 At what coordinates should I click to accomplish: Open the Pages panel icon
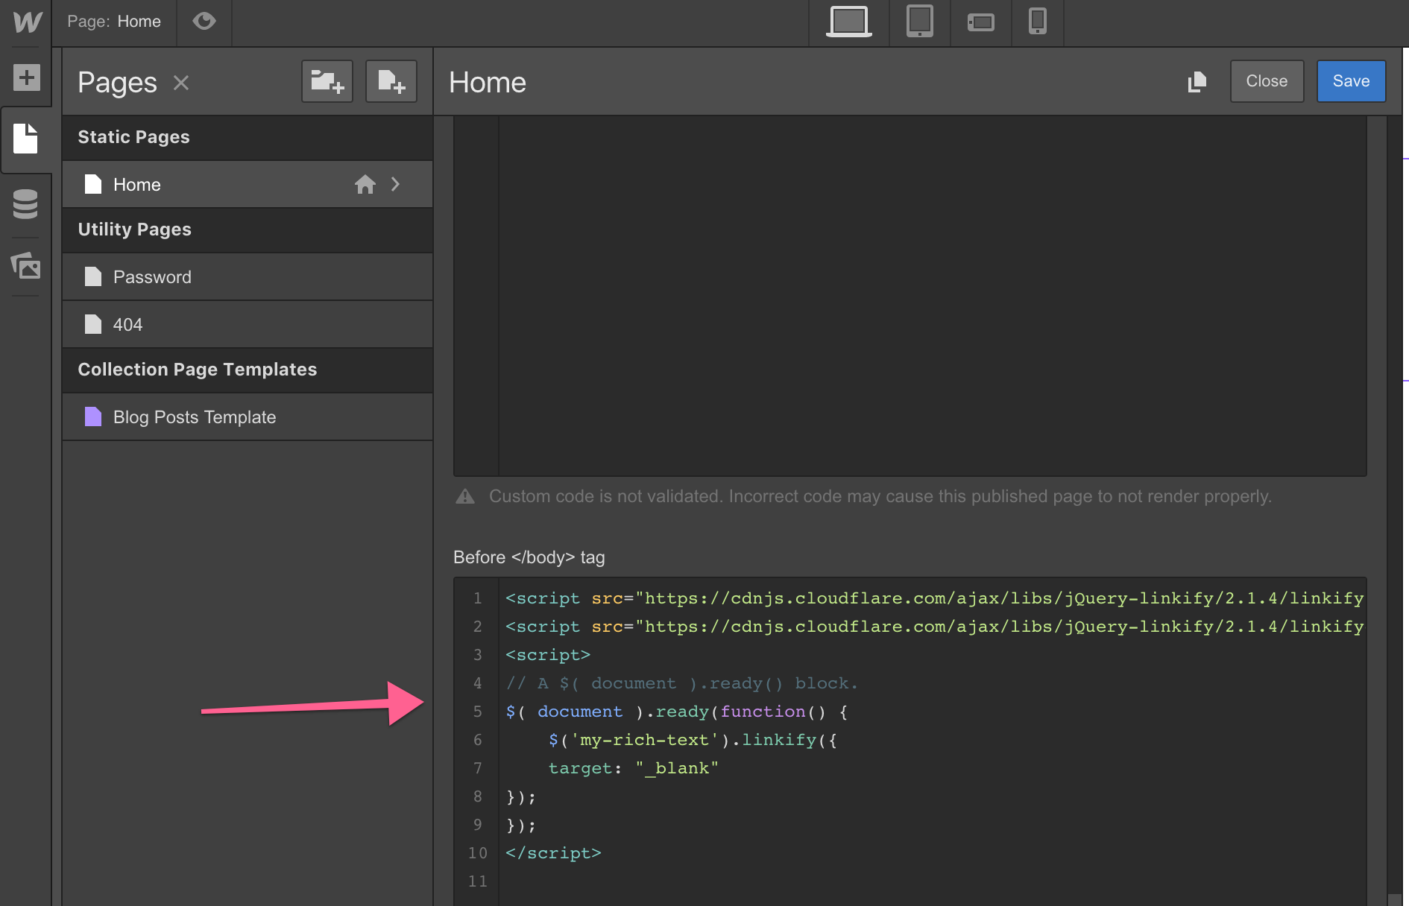[x=26, y=139]
